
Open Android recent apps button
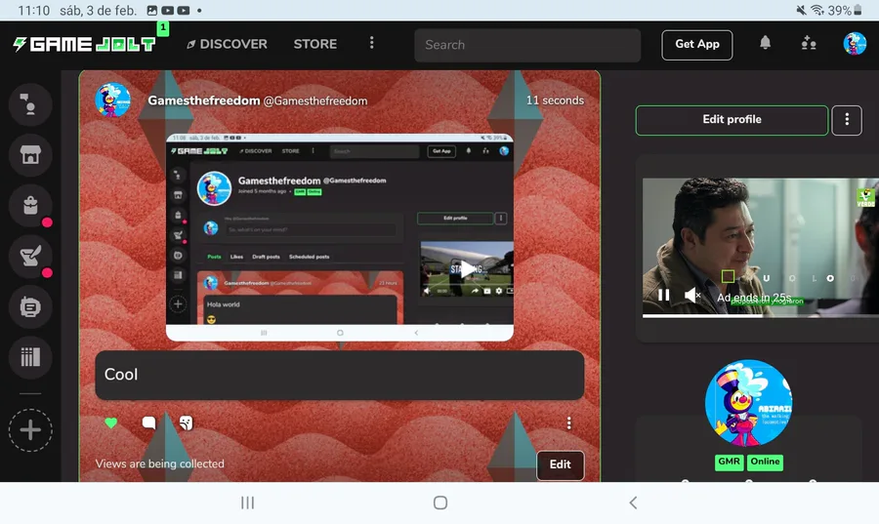(247, 503)
